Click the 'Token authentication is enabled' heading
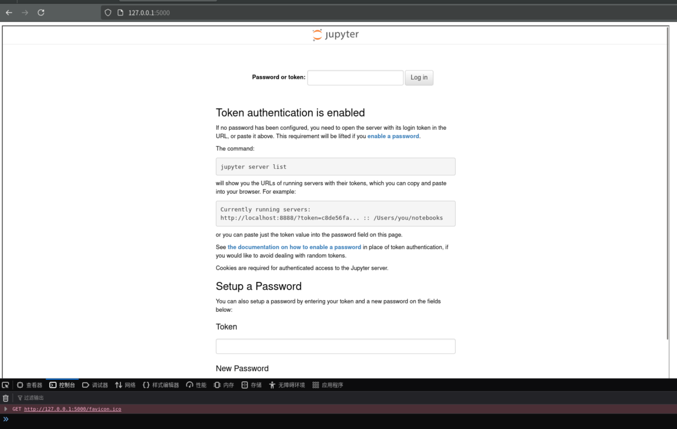Screen dimensions: 677x429 click(290, 113)
